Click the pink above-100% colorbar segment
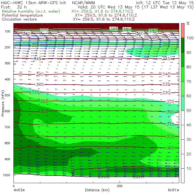195x195 pixels. pos(183,31)
